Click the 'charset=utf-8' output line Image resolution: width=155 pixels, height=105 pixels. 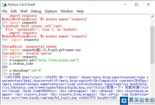(75, 81)
